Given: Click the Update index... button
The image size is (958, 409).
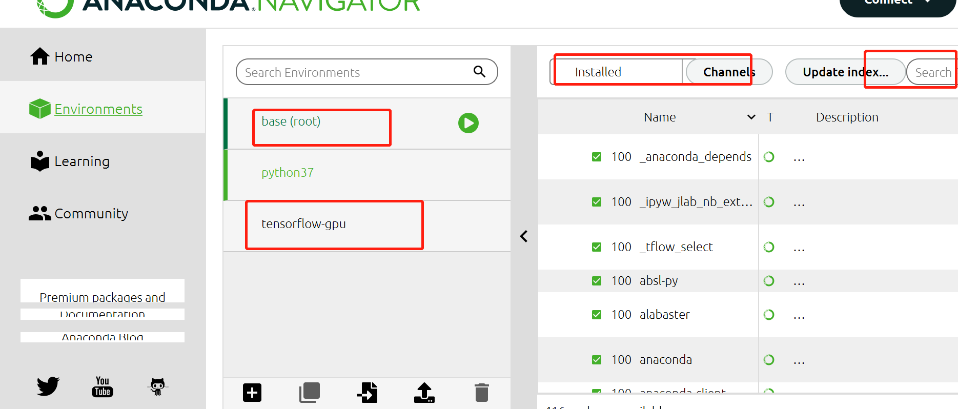Looking at the screenshot, I should click(846, 72).
